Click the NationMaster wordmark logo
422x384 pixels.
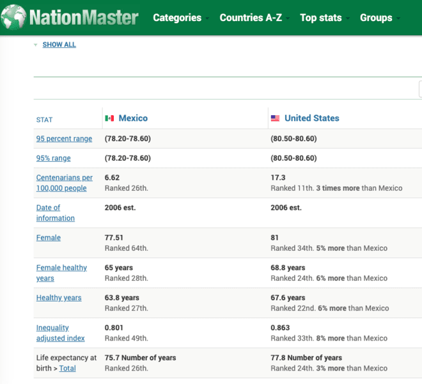click(x=84, y=18)
